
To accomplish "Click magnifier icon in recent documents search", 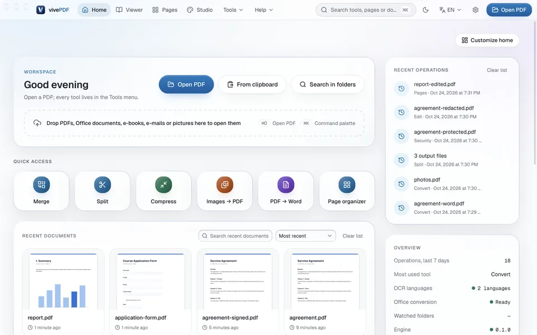I will click(205, 236).
